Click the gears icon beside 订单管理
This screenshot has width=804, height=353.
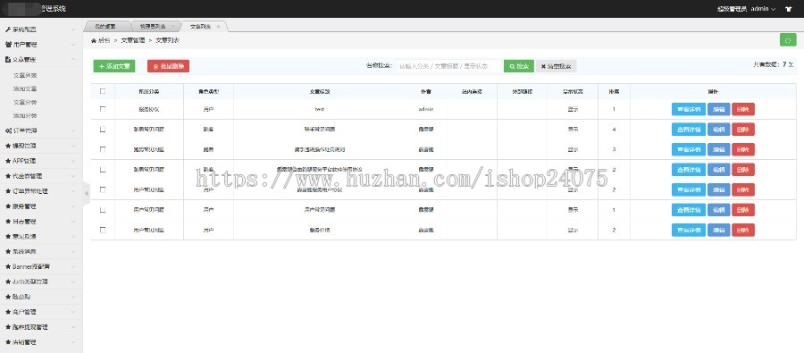tap(8, 130)
